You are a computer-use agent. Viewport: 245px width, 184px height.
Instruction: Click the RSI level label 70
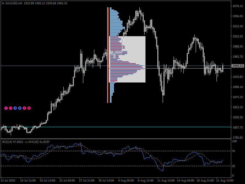click(x=233, y=151)
